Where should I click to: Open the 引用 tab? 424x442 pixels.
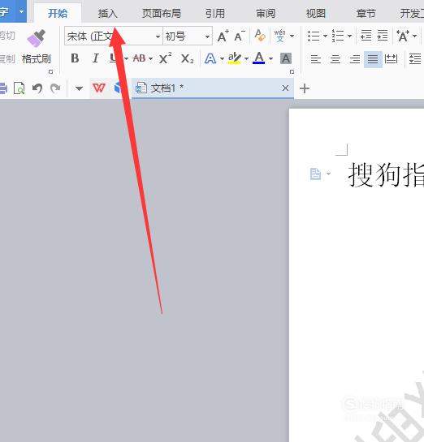point(214,13)
